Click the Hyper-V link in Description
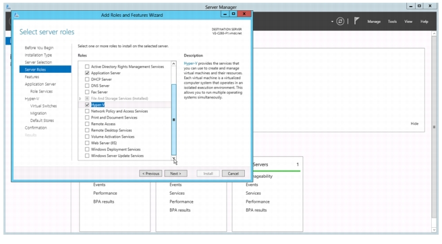Viewport: 442px width, 244px height. coord(190,63)
